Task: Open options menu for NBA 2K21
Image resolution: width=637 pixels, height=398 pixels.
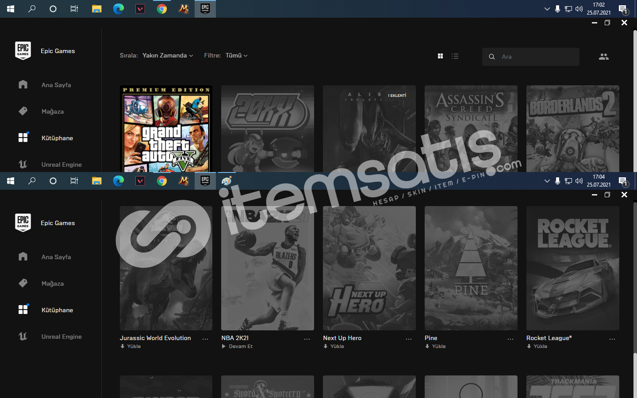Action: (x=307, y=339)
